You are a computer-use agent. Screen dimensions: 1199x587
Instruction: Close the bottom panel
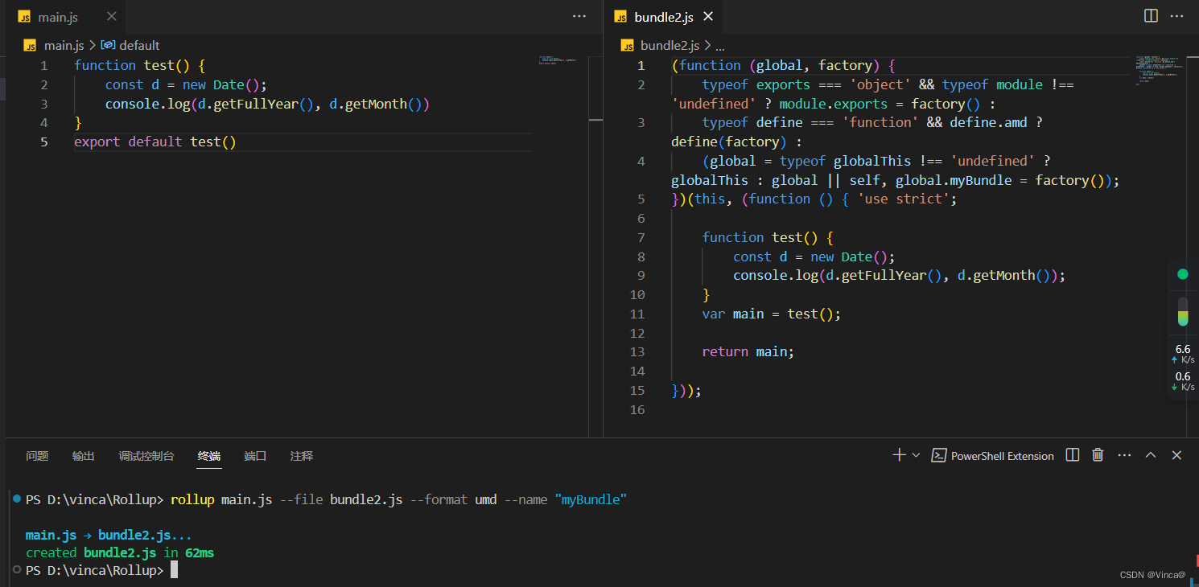pyautogui.click(x=1176, y=455)
